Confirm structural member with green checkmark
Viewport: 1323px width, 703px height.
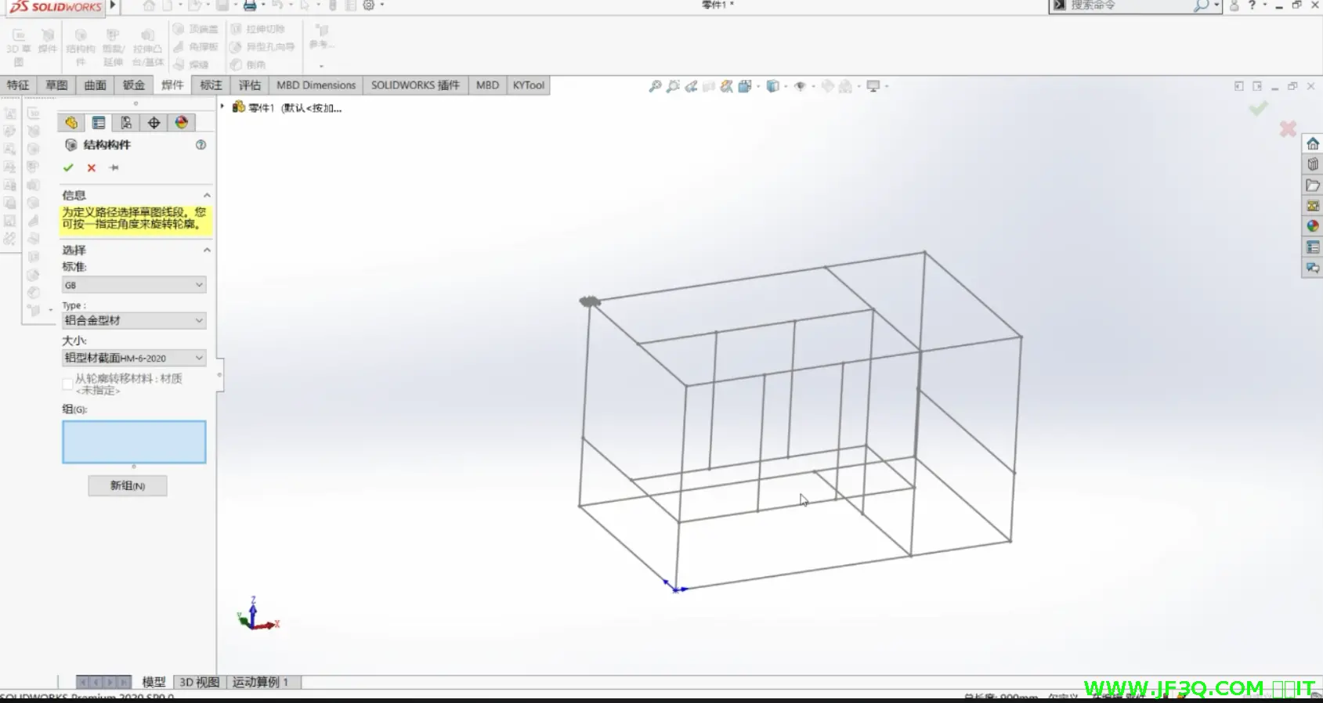(68, 168)
